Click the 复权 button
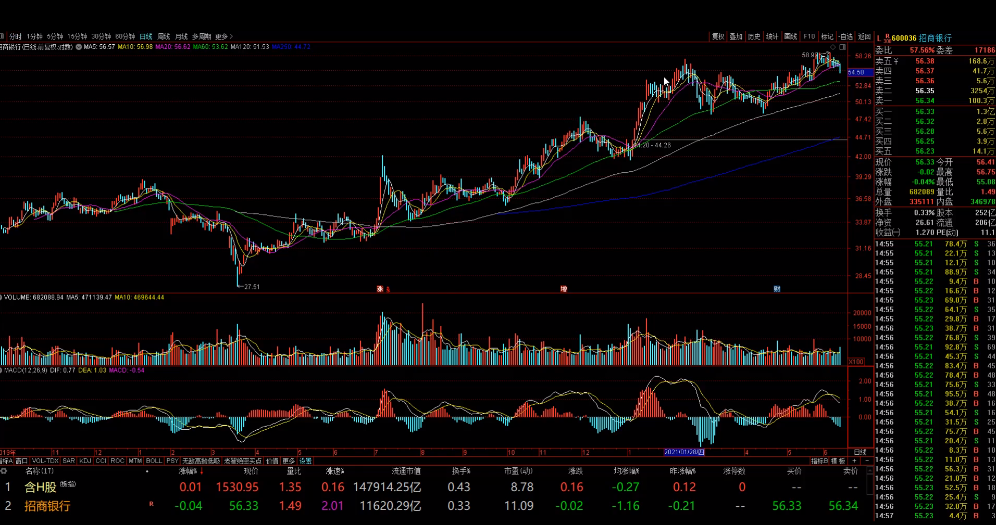Screen dimensions: 996x525 (718, 36)
